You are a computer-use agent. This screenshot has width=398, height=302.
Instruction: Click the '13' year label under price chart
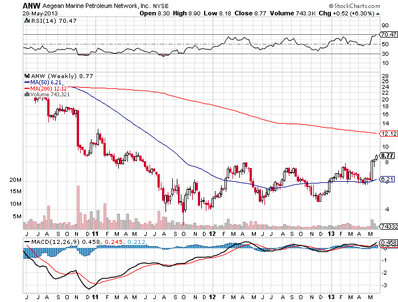(331, 234)
